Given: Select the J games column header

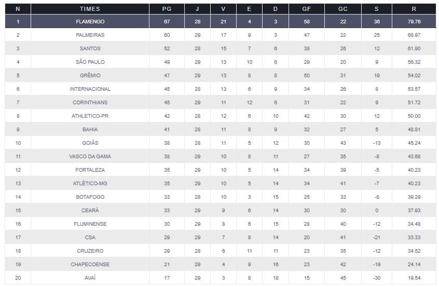Looking at the screenshot, I should pos(197,9).
